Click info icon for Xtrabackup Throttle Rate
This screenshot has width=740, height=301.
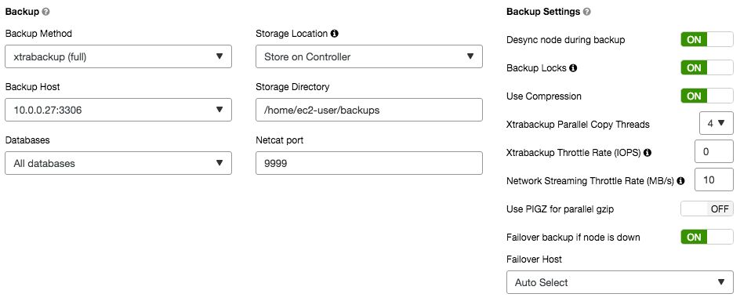[x=647, y=153]
